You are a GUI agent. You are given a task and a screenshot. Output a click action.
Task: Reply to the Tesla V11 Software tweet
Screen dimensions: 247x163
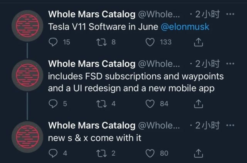click(x=53, y=42)
